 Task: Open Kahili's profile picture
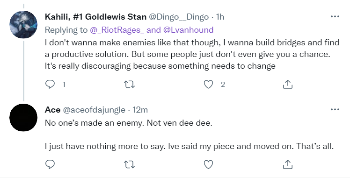tap(23, 24)
